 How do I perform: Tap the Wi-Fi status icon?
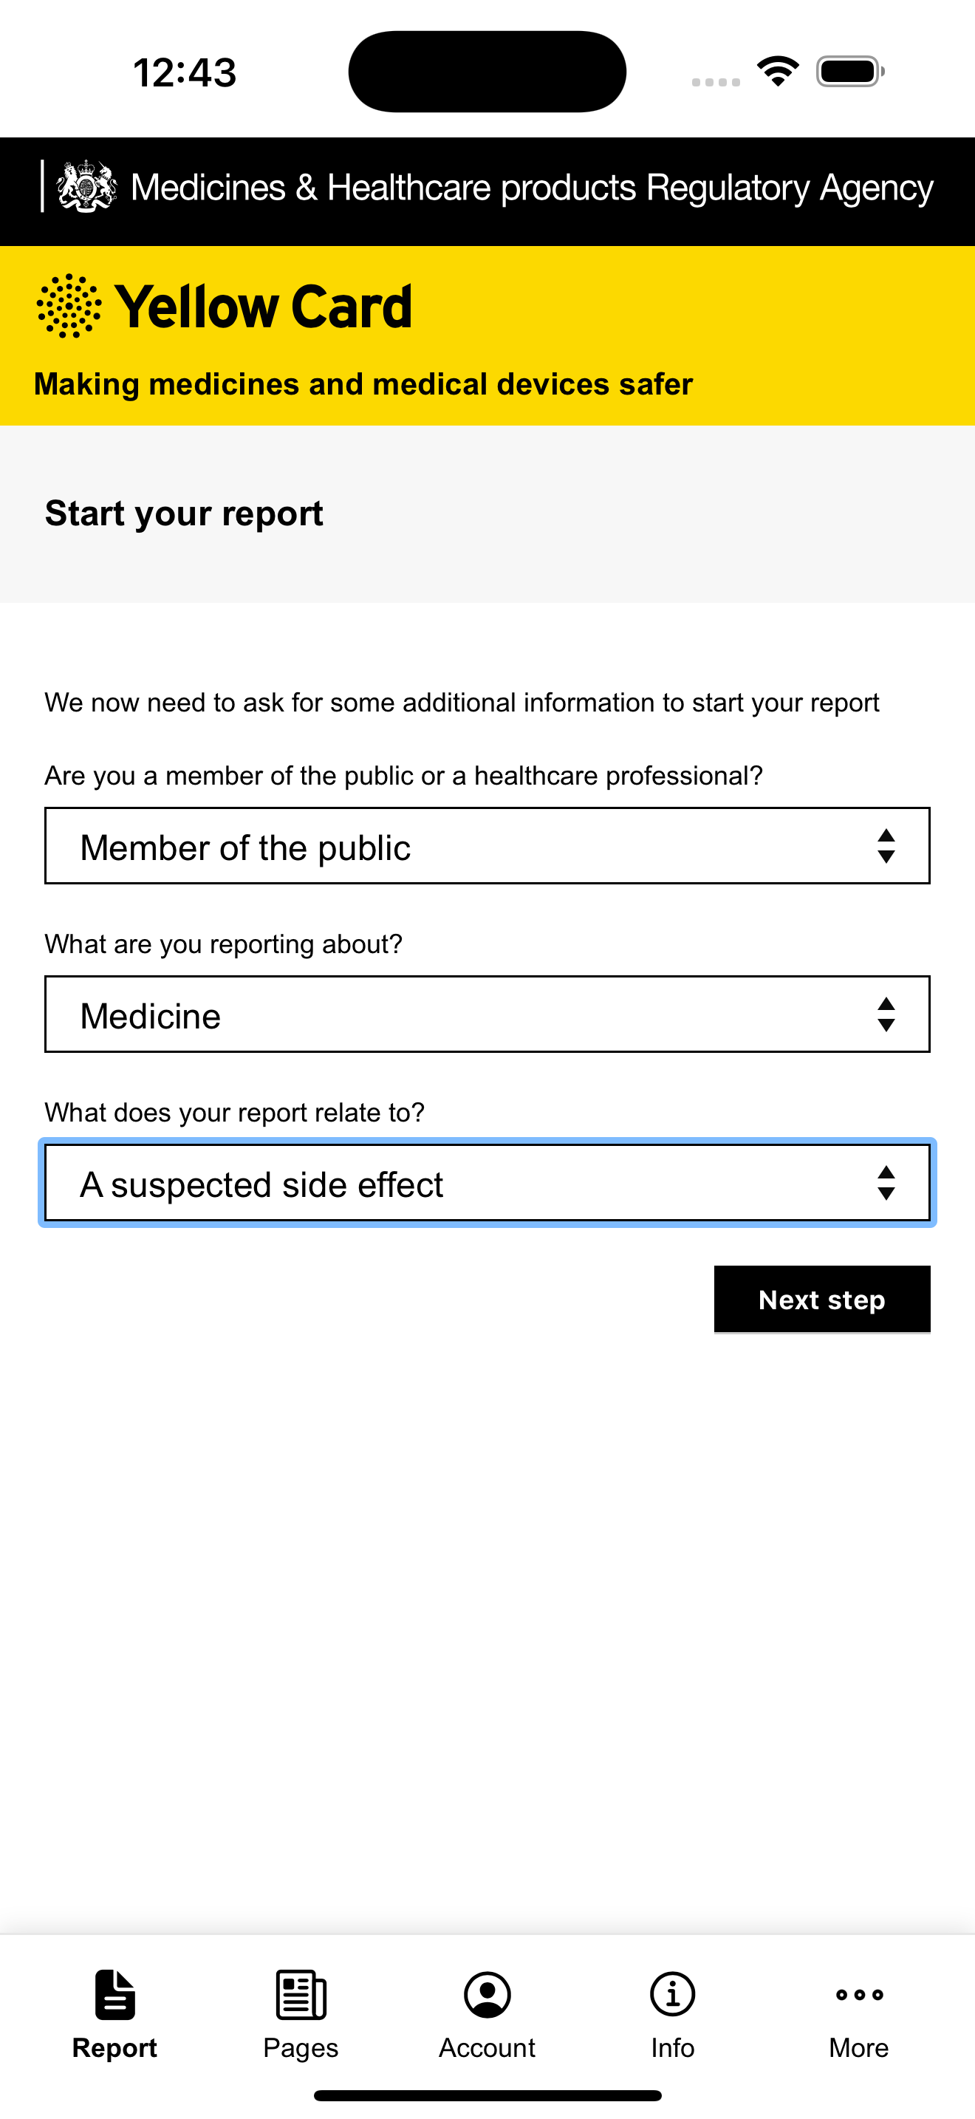coord(778,72)
